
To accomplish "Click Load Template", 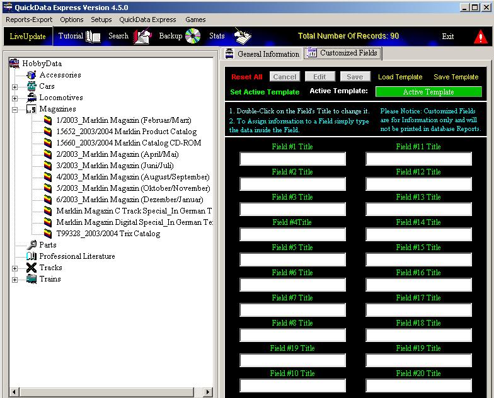I will [x=400, y=77].
